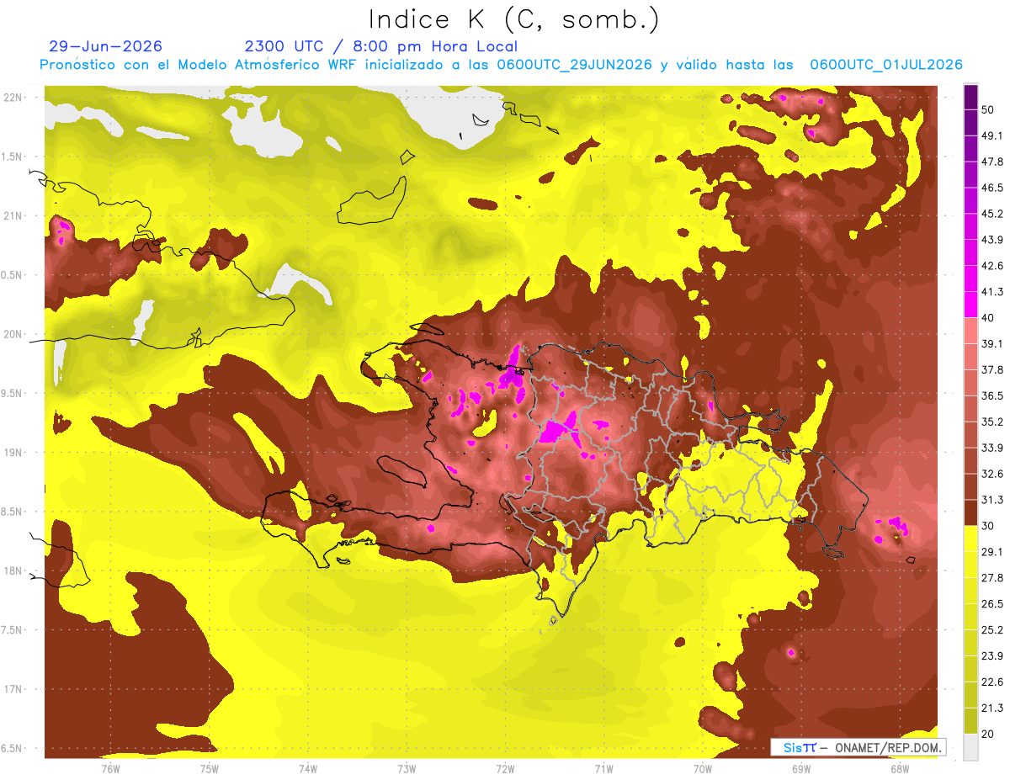The height and width of the screenshot is (780, 1010).
Task: Click the legend value "25.2"
Action: coord(992,629)
